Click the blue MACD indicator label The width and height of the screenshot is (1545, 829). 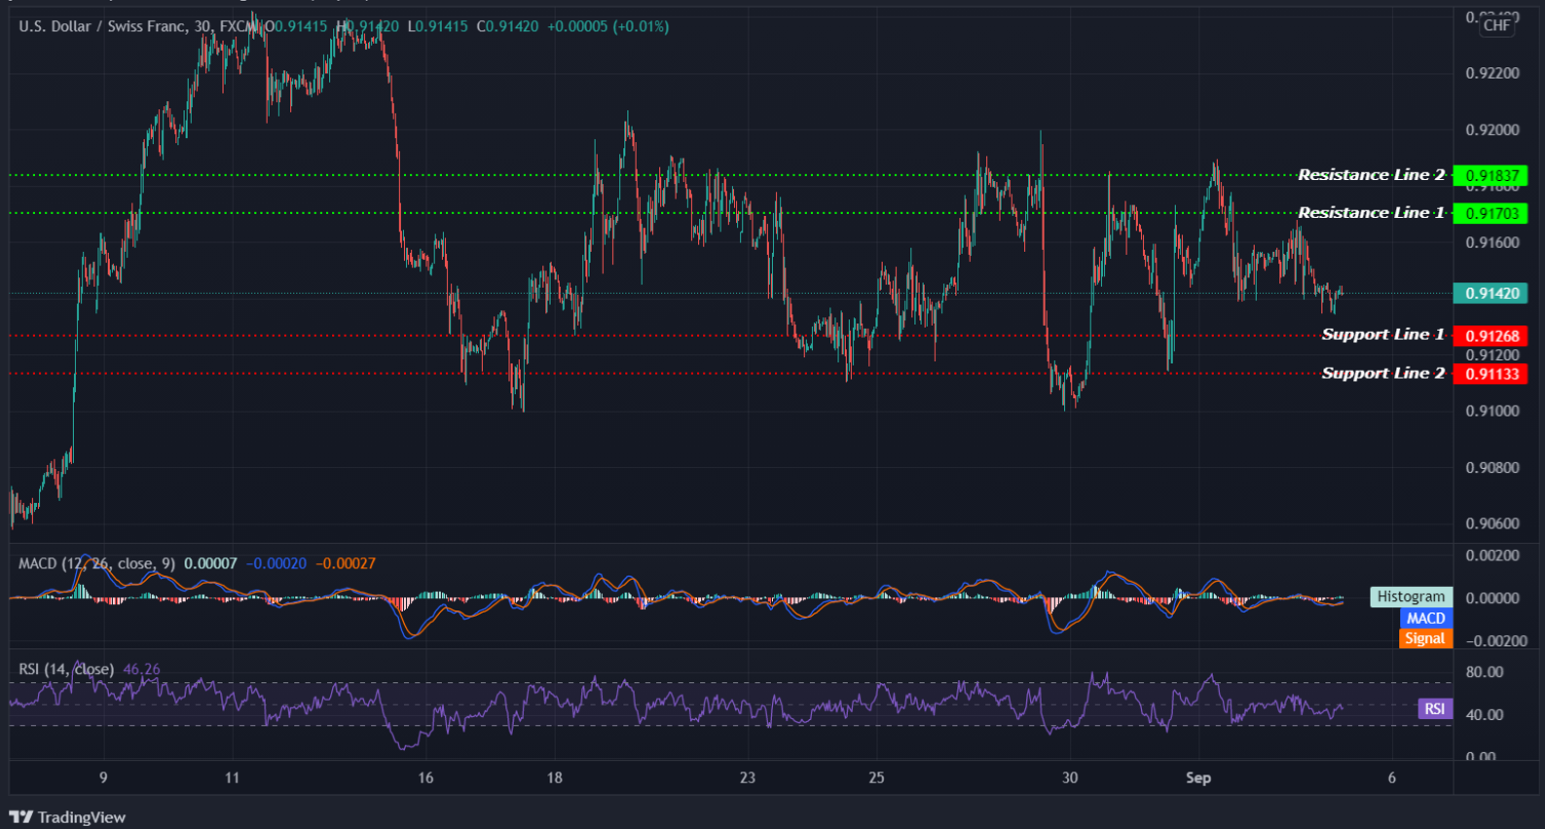[x=1425, y=618]
